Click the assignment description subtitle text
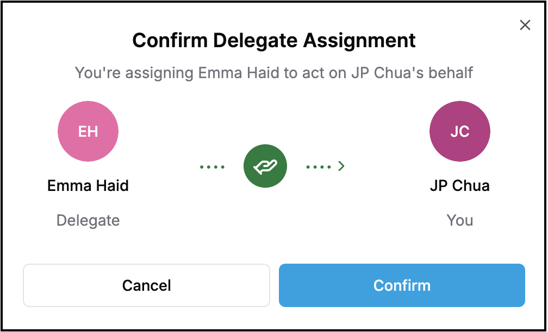This screenshot has height=332, width=548. 273,73
